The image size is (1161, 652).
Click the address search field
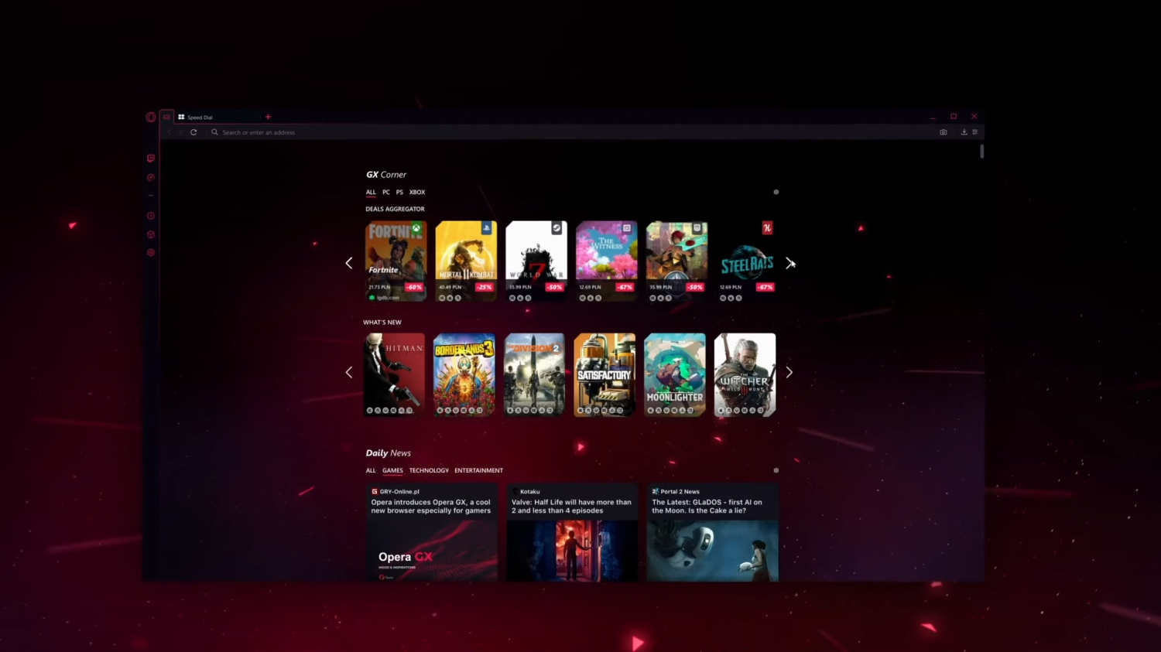[x=573, y=132]
